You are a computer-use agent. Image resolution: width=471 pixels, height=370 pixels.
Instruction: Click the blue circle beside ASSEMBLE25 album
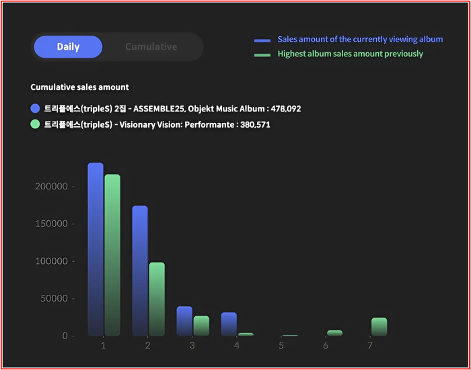coord(35,108)
